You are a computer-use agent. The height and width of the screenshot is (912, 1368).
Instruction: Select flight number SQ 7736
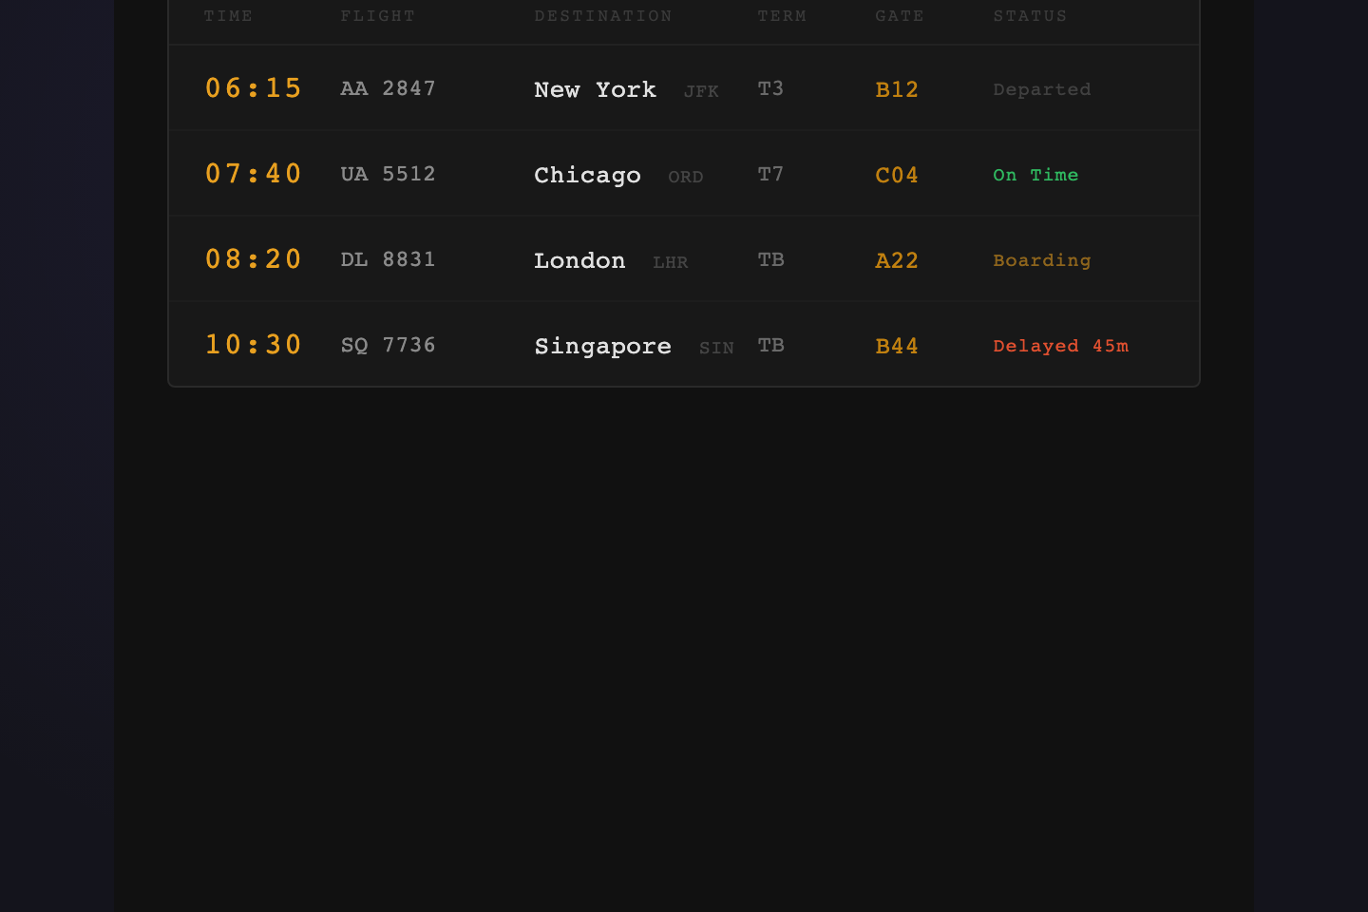tap(389, 345)
